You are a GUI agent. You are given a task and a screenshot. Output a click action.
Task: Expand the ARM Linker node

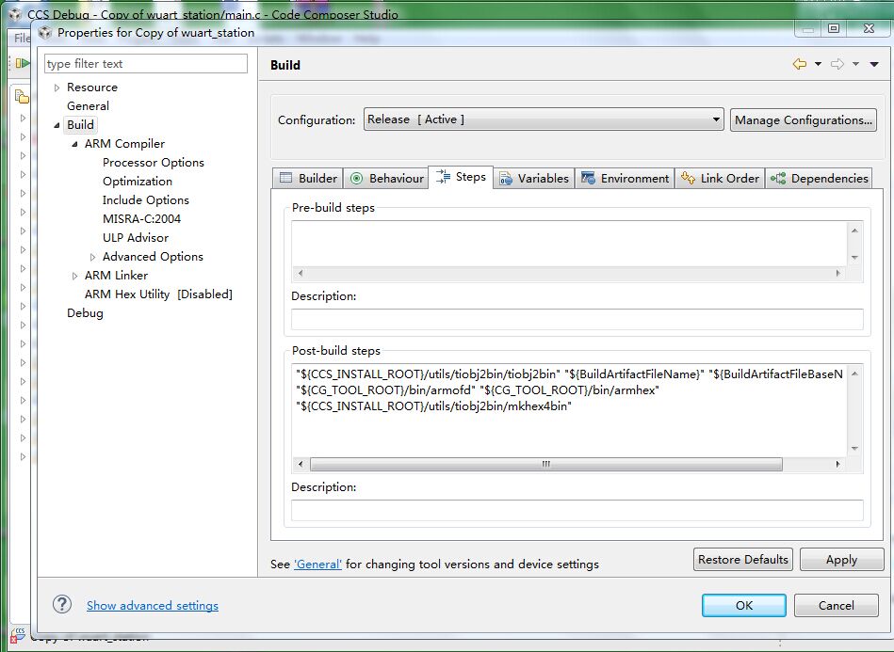pos(74,276)
